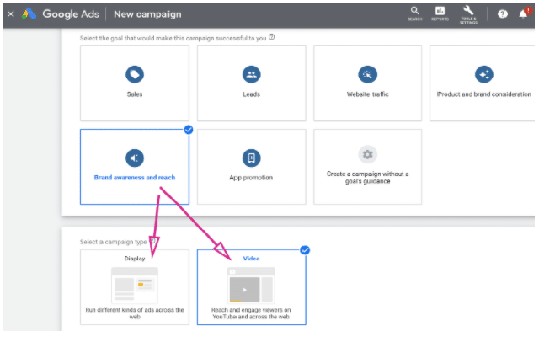Click the Website traffic cursor icon

pyautogui.click(x=367, y=74)
